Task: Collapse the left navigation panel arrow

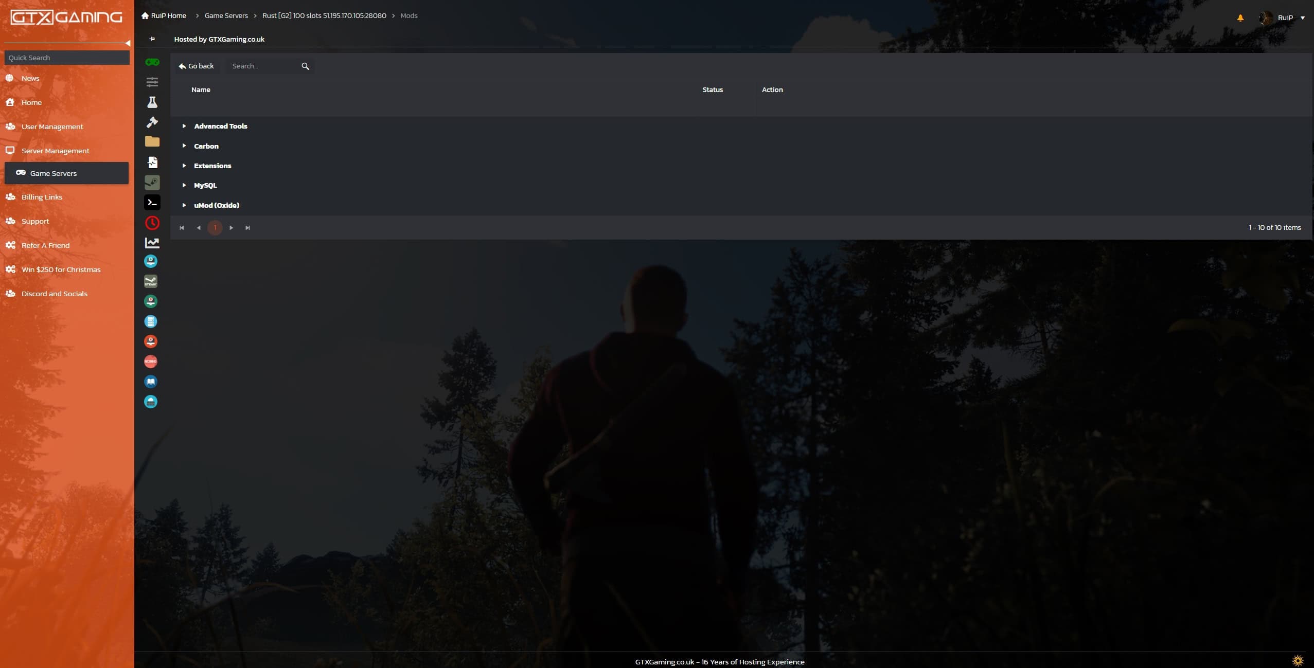Action: (x=128, y=43)
